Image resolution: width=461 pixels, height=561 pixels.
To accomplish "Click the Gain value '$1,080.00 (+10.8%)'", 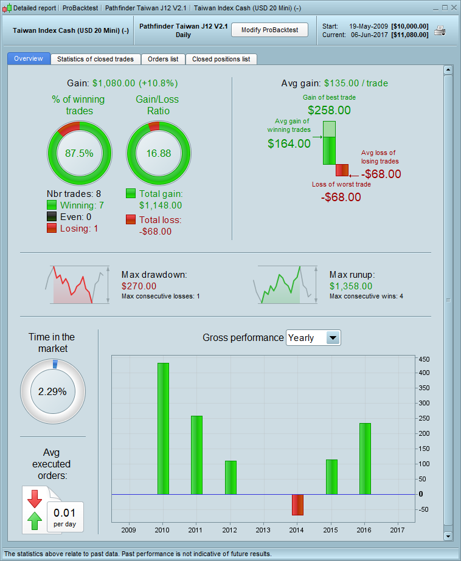I will coord(135,83).
